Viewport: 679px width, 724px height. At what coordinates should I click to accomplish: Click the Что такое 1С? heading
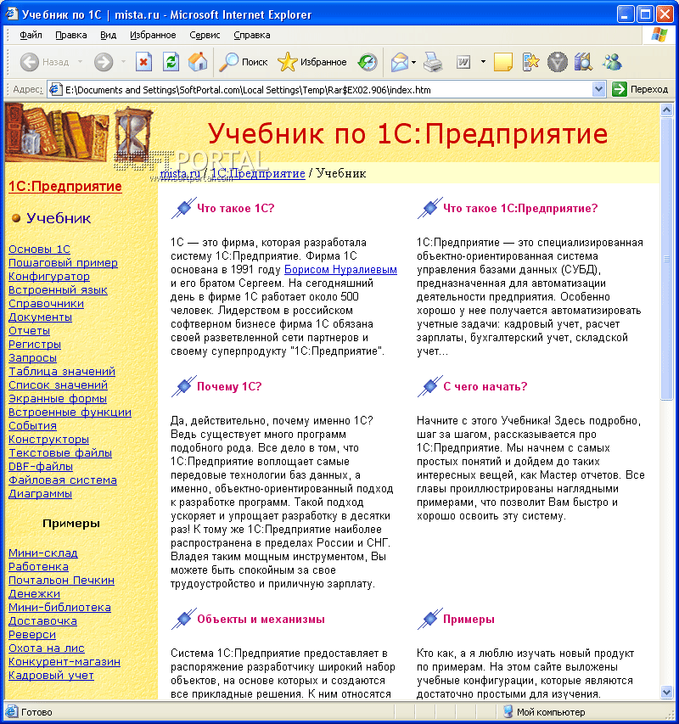click(235, 208)
